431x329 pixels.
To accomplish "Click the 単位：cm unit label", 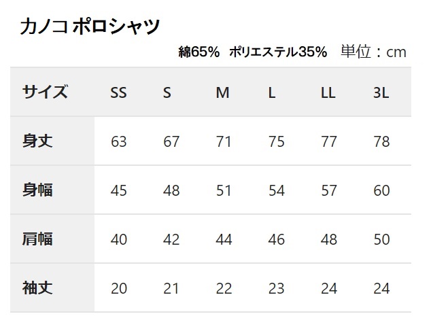I will click(373, 52).
